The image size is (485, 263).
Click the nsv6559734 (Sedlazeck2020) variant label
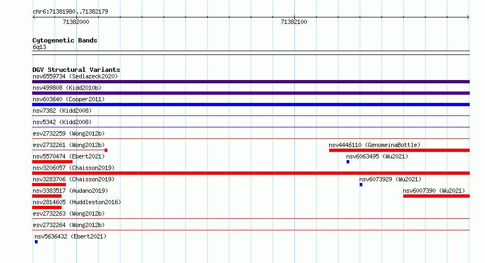[75, 76]
